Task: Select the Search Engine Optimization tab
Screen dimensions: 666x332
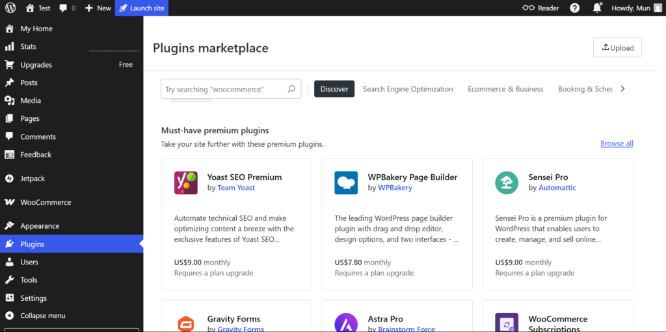Action: point(408,89)
